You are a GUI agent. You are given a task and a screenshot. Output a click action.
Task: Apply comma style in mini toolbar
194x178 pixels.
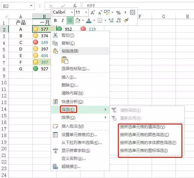click(125, 12)
